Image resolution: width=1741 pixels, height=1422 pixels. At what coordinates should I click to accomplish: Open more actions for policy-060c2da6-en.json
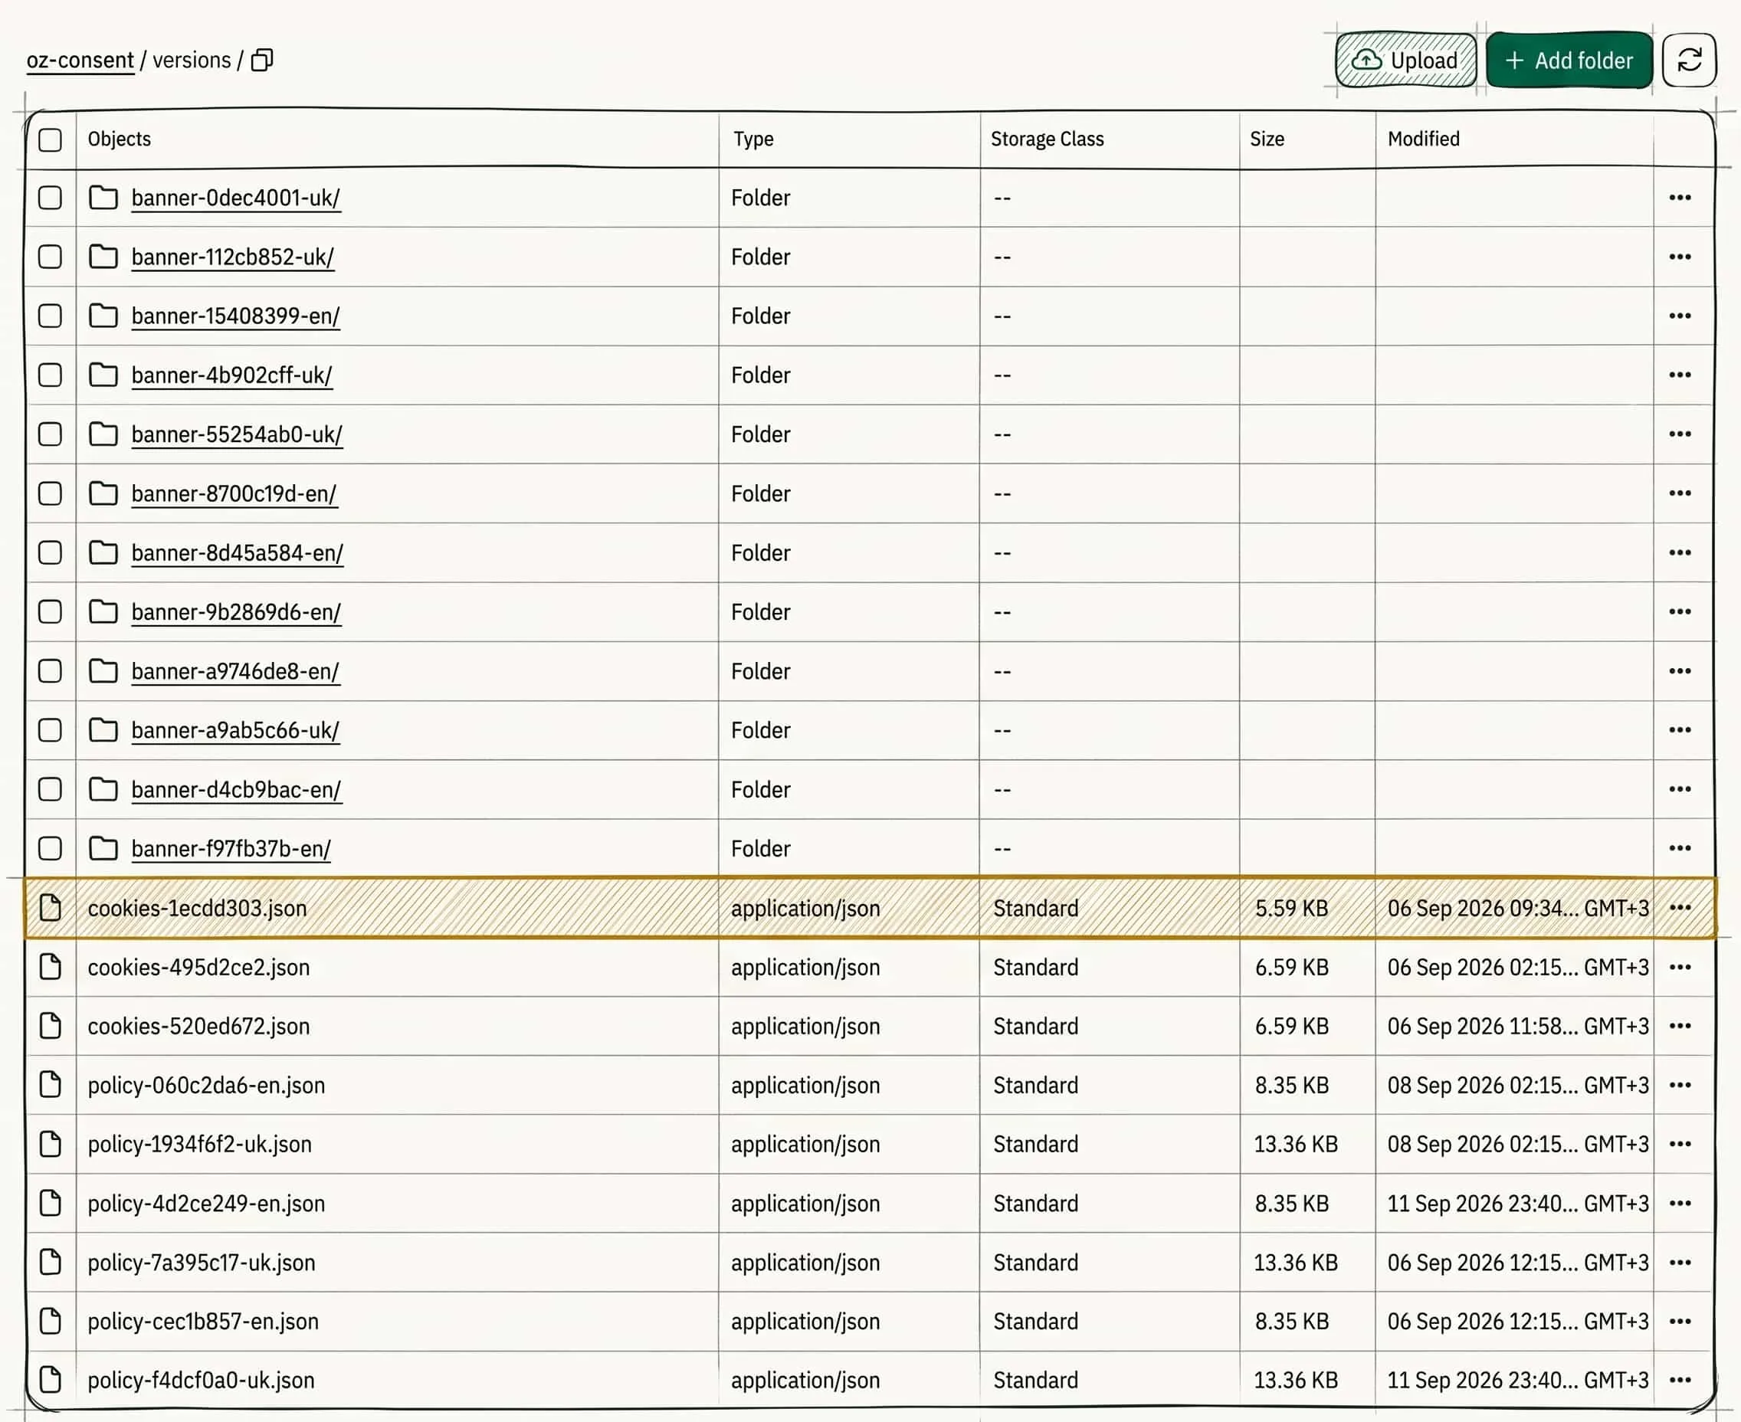click(x=1680, y=1085)
